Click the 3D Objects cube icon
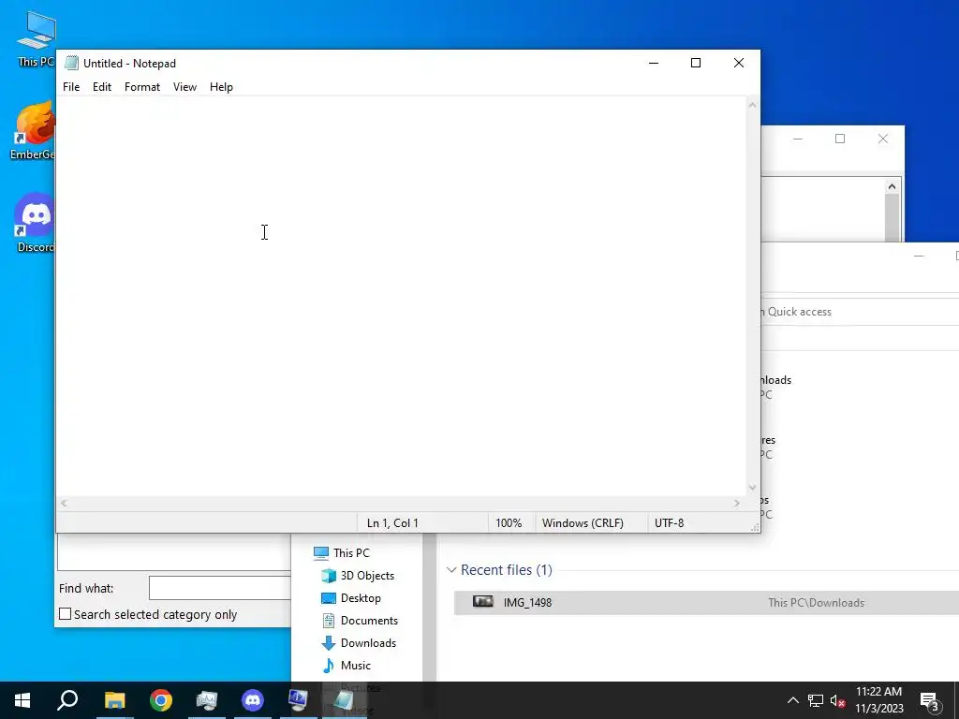This screenshot has width=959, height=719. click(329, 576)
